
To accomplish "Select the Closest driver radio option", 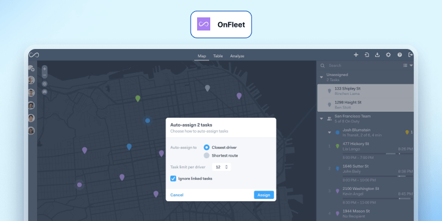I will (207, 147).
